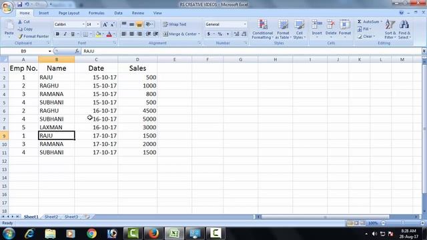This screenshot has height=240, width=427.
Task: Select column D header
Action: click(x=137, y=59)
